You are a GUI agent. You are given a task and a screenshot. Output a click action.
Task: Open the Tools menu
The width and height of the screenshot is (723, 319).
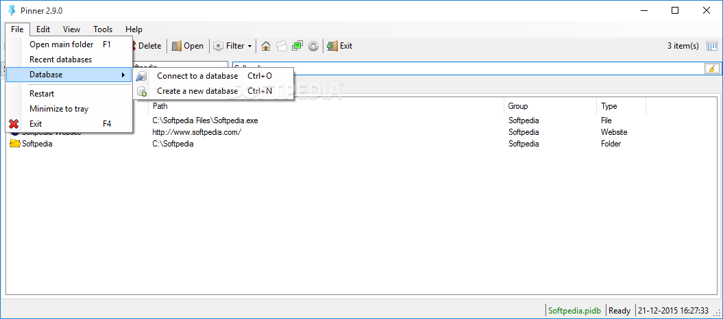tap(103, 29)
